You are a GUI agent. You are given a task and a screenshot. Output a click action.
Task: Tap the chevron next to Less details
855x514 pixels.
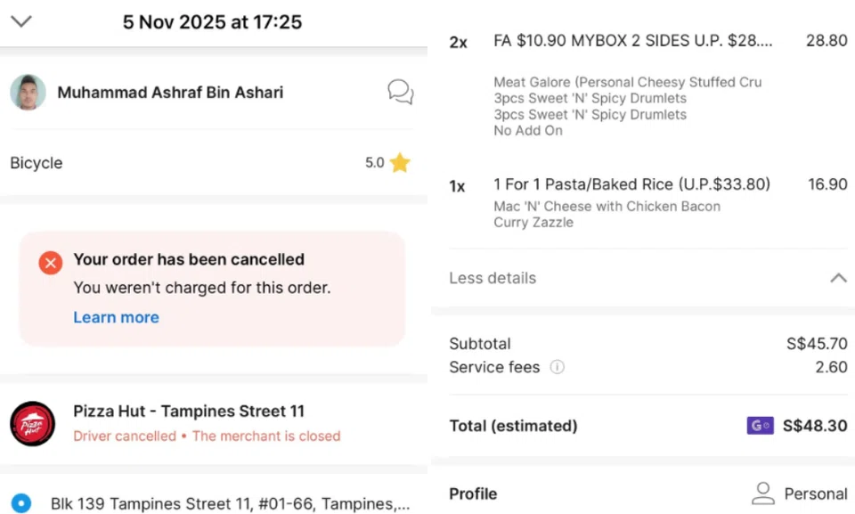[x=837, y=278]
